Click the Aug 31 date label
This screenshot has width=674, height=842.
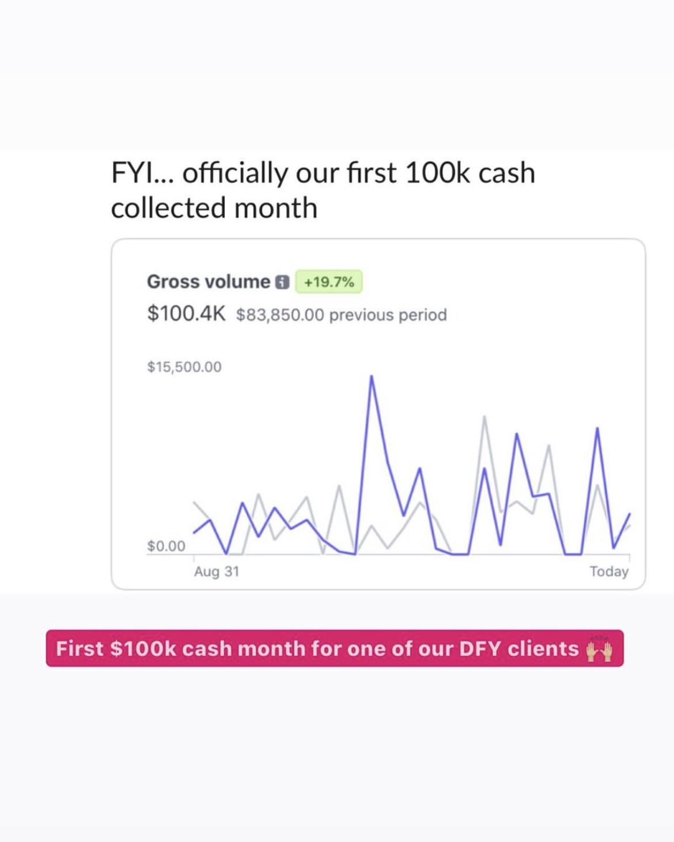tap(217, 571)
